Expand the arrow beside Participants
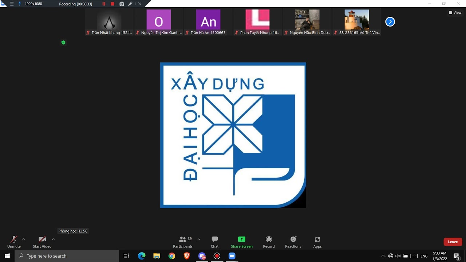The height and width of the screenshot is (262, 466). click(x=199, y=239)
